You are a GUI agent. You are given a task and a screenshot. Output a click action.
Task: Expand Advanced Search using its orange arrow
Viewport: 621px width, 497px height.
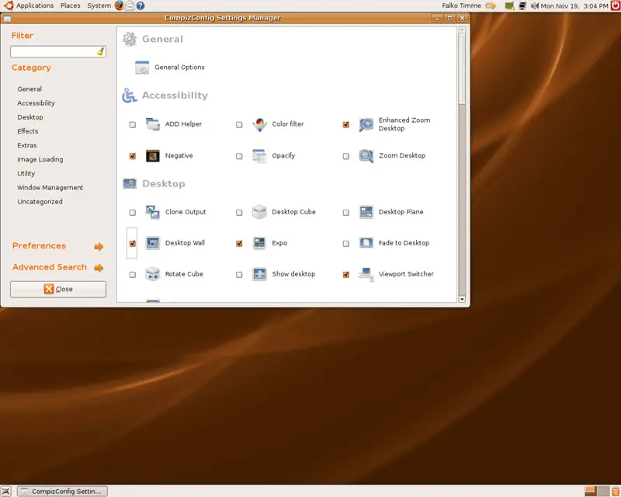tap(99, 269)
